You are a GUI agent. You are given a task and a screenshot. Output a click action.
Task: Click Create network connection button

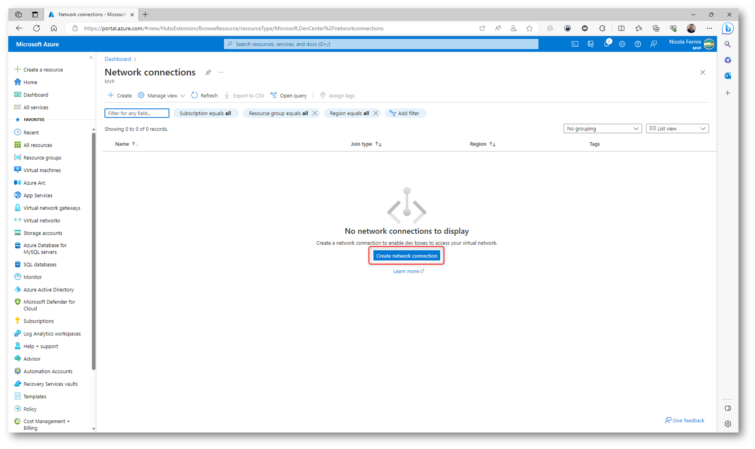tap(406, 256)
